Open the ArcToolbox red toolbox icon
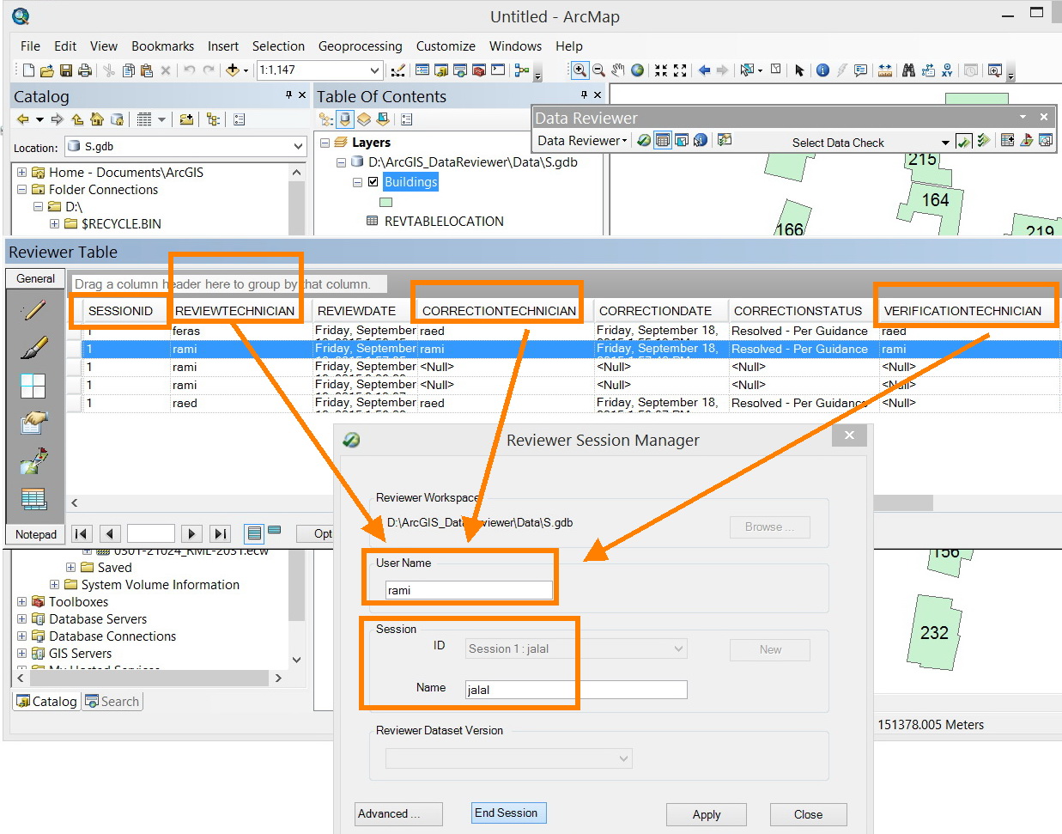1062x834 pixels. [479, 70]
